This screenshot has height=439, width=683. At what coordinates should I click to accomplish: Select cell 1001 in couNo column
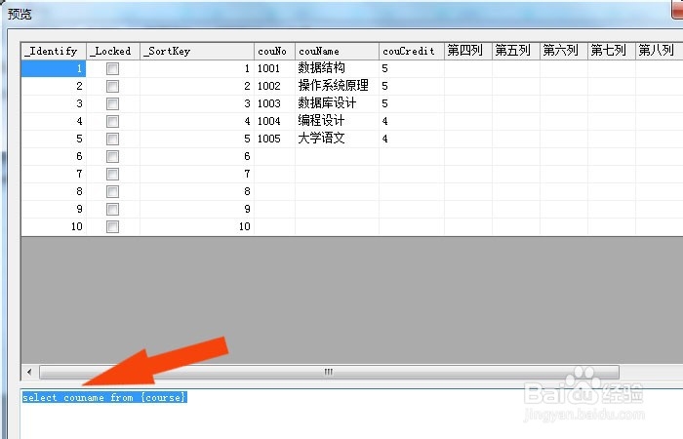click(x=275, y=69)
